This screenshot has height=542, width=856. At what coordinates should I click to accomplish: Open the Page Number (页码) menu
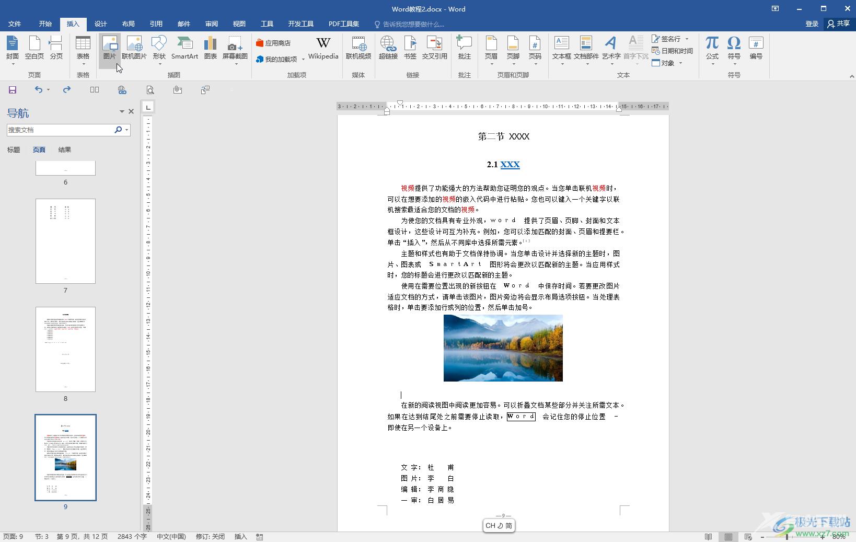pyautogui.click(x=535, y=50)
